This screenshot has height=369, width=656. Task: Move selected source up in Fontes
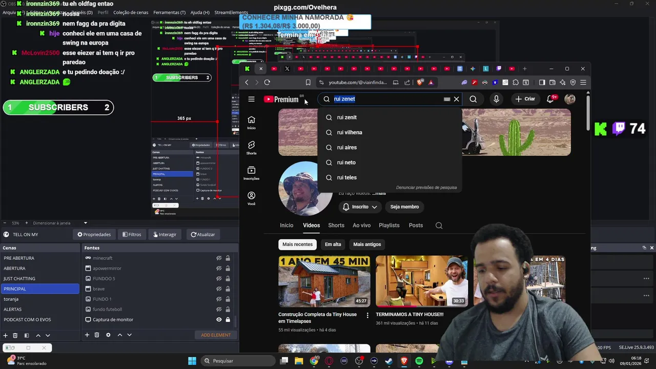(x=119, y=335)
